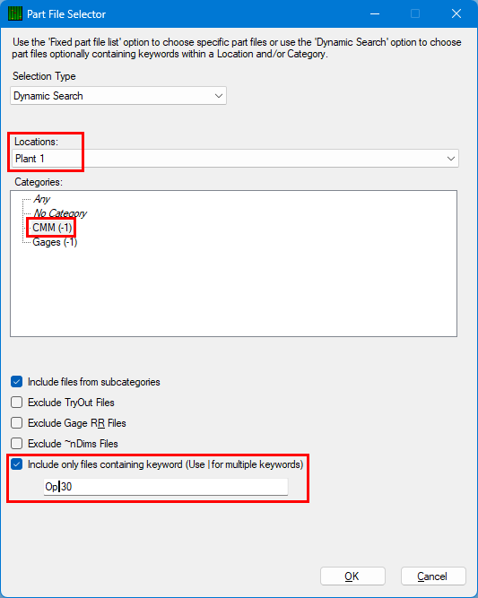Viewport: 478px width, 598px height.
Task: Minimize the Part File Selector dialog
Action: (x=375, y=14)
